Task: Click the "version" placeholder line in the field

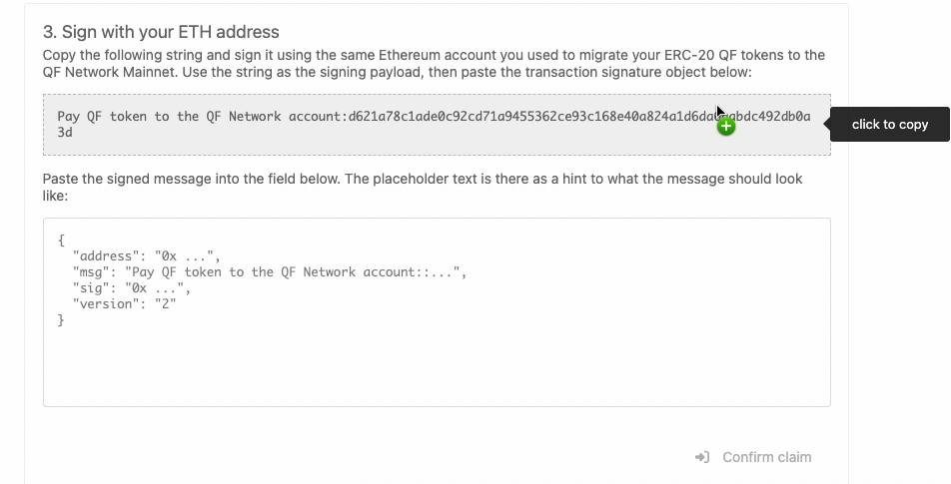Action: pyautogui.click(x=124, y=304)
